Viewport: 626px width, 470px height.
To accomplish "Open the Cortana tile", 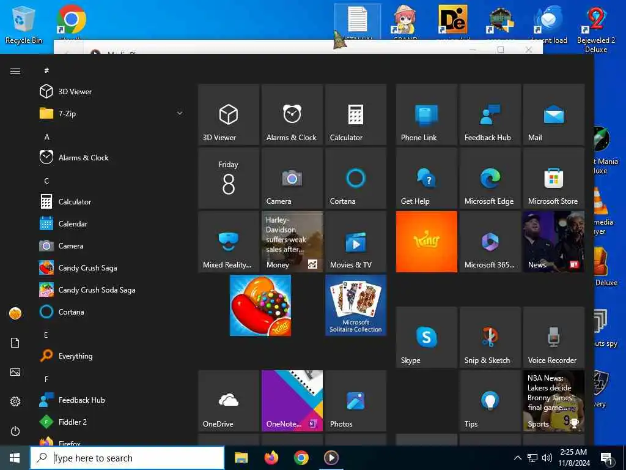I will (356, 178).
